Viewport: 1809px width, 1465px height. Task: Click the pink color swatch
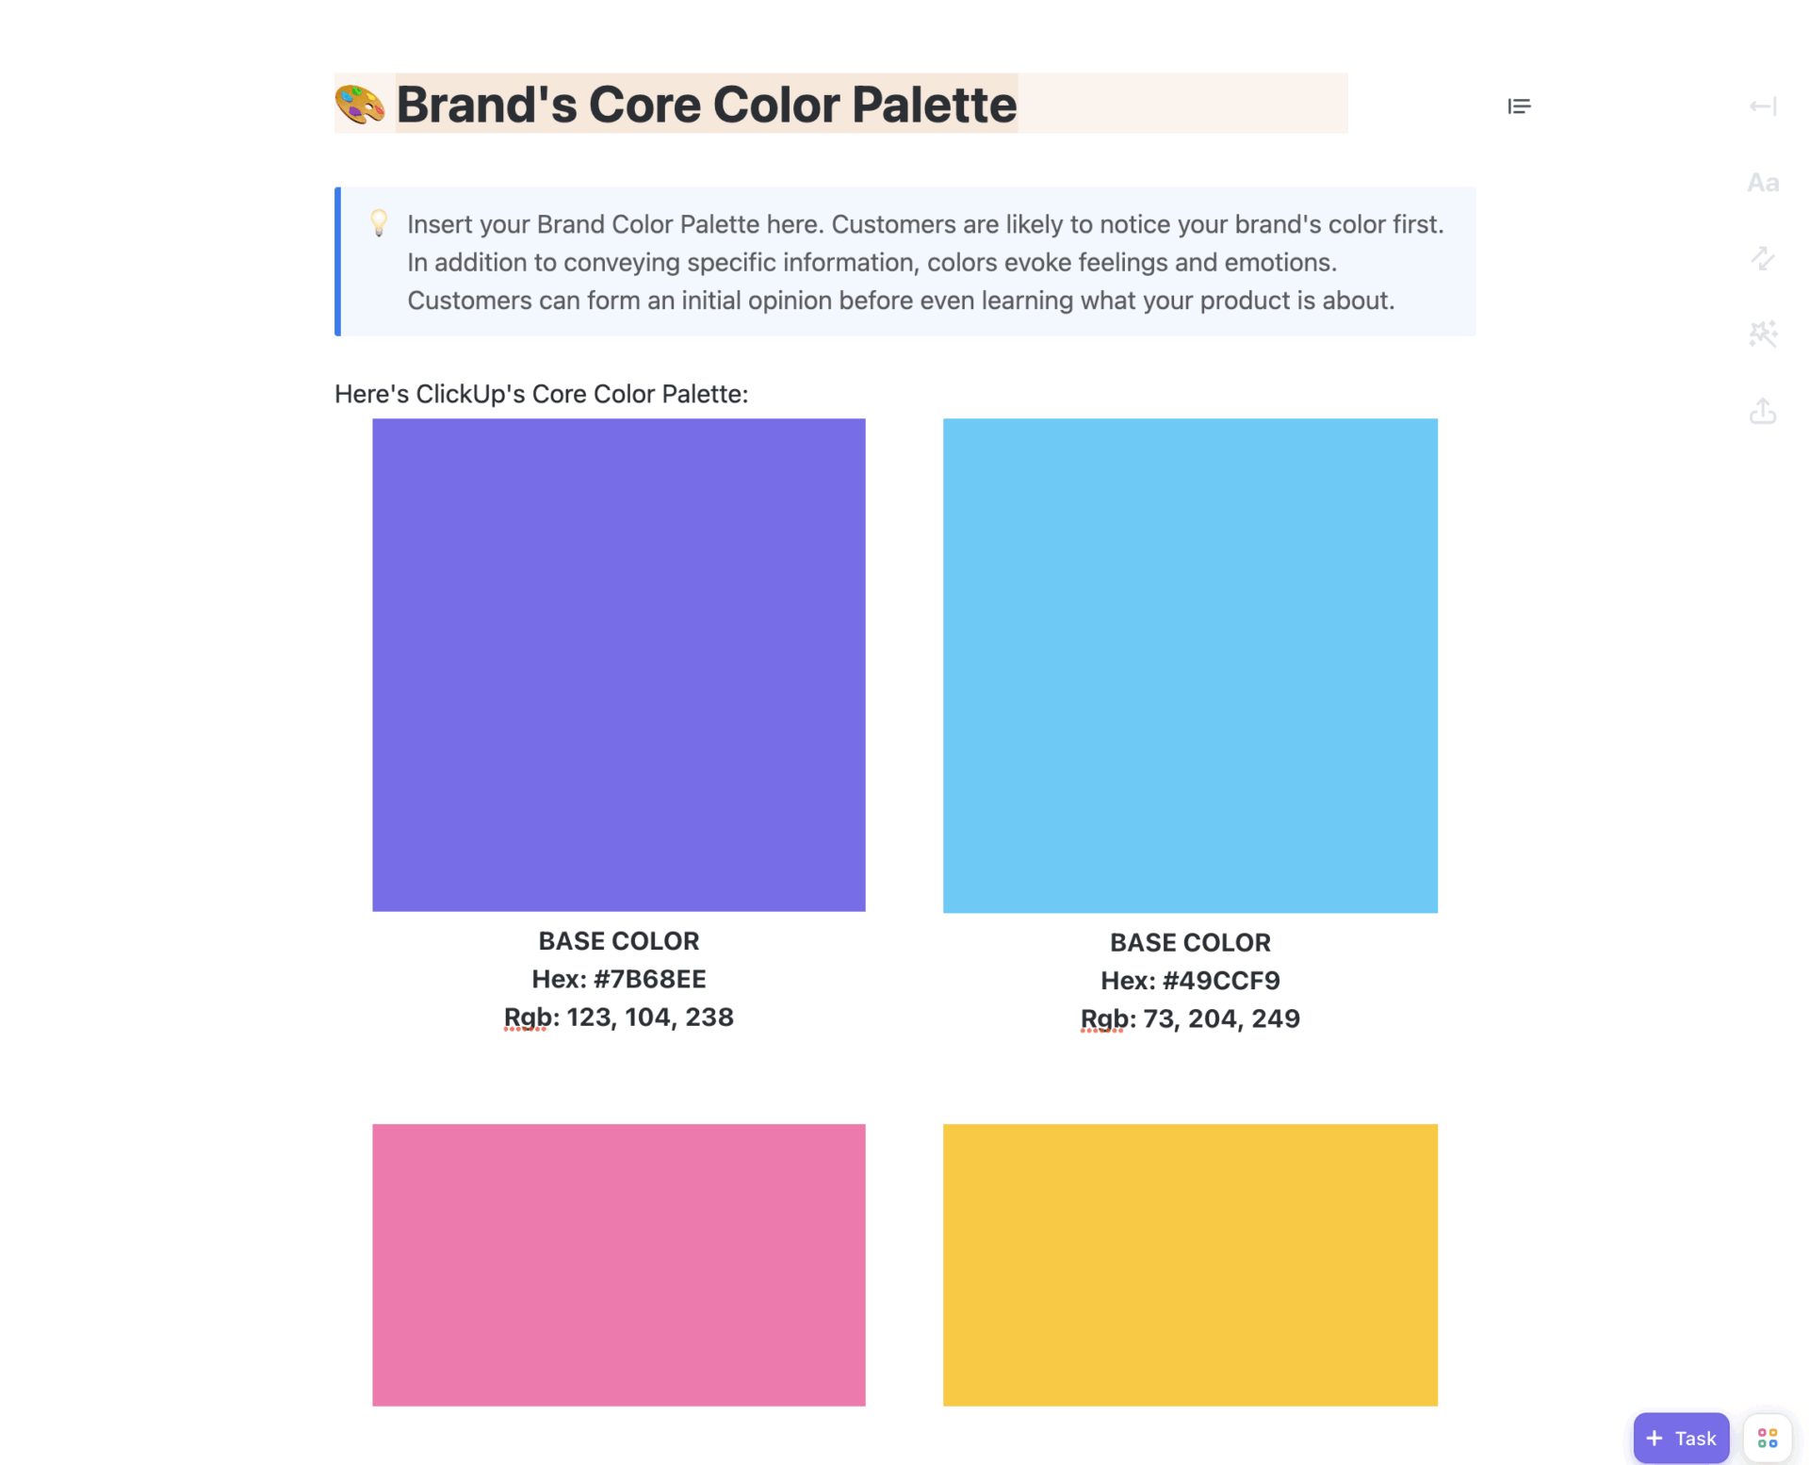pyautogui.click(x=618, y=1265)
